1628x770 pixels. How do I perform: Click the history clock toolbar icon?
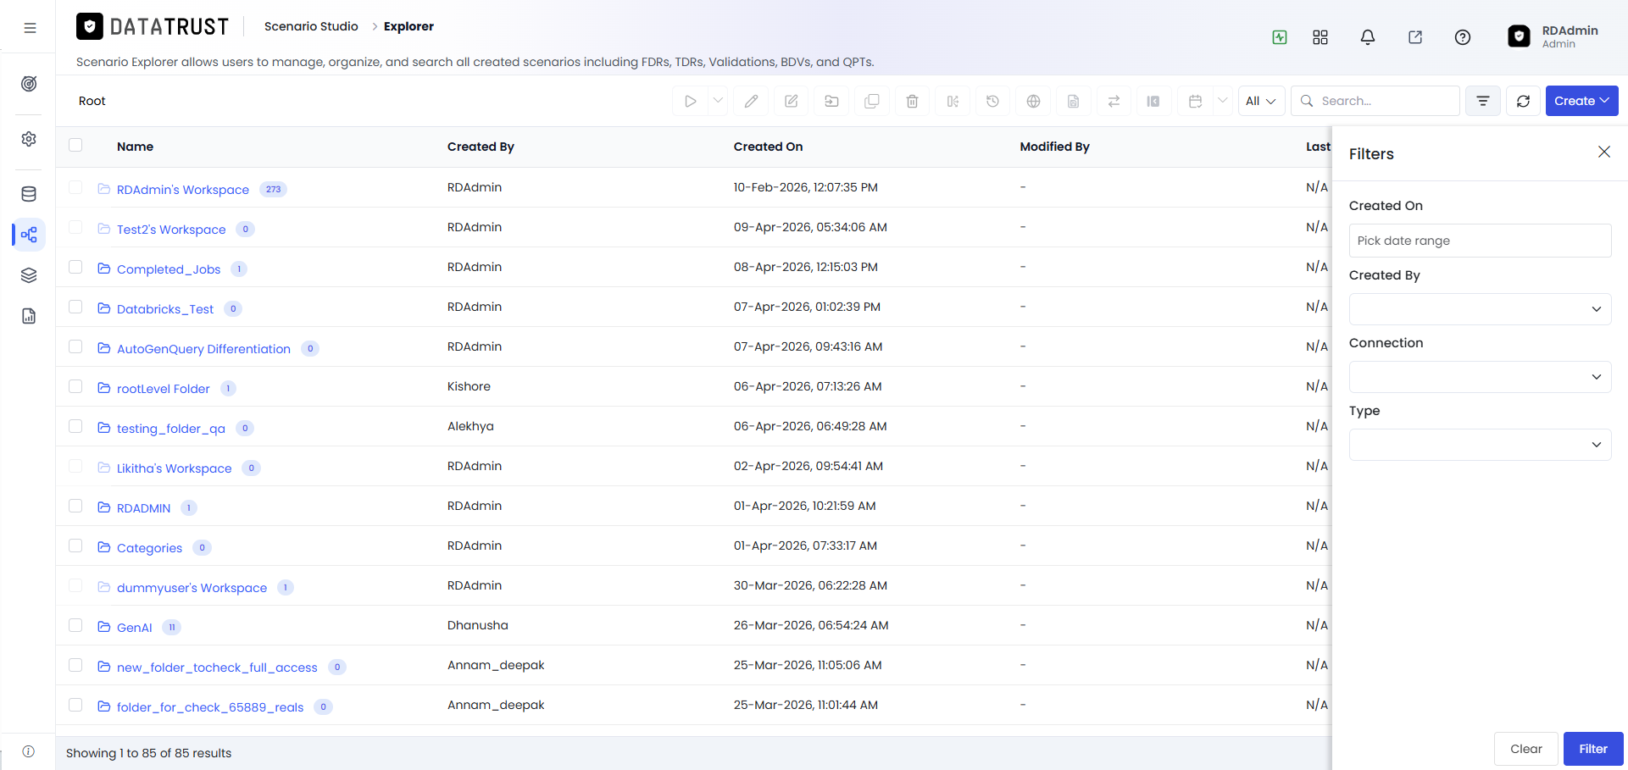click(x=993, y=101)
